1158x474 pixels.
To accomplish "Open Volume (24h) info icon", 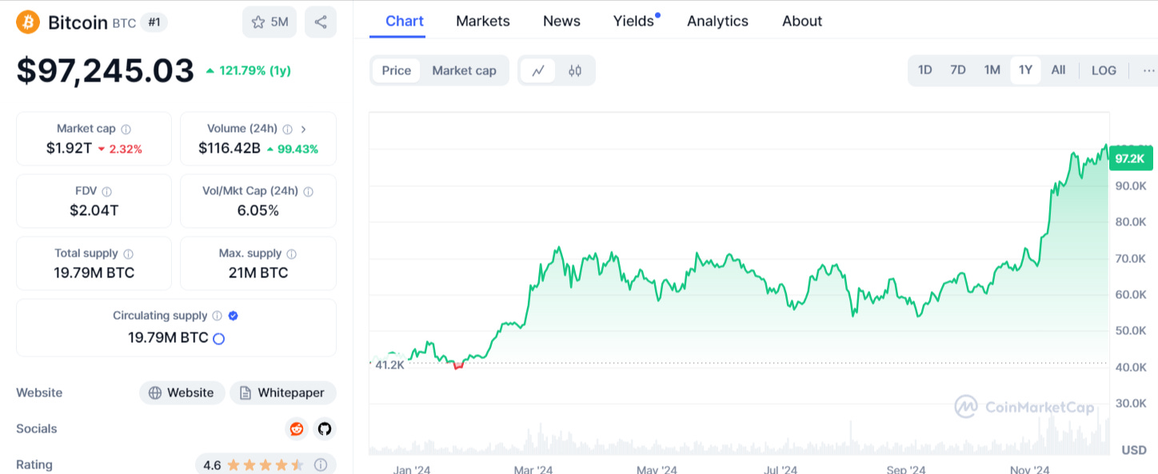I will tap(288, 129).
